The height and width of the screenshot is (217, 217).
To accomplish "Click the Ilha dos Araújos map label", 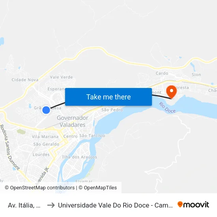I will (x=80, y=157).
